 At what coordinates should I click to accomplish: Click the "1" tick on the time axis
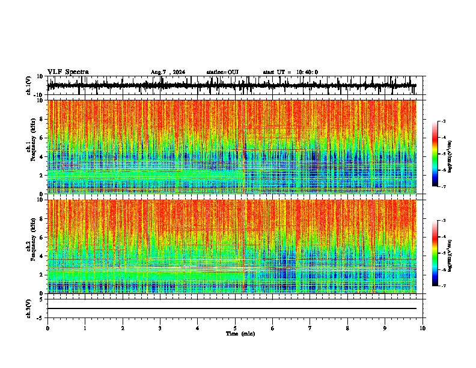coord(85,328)
